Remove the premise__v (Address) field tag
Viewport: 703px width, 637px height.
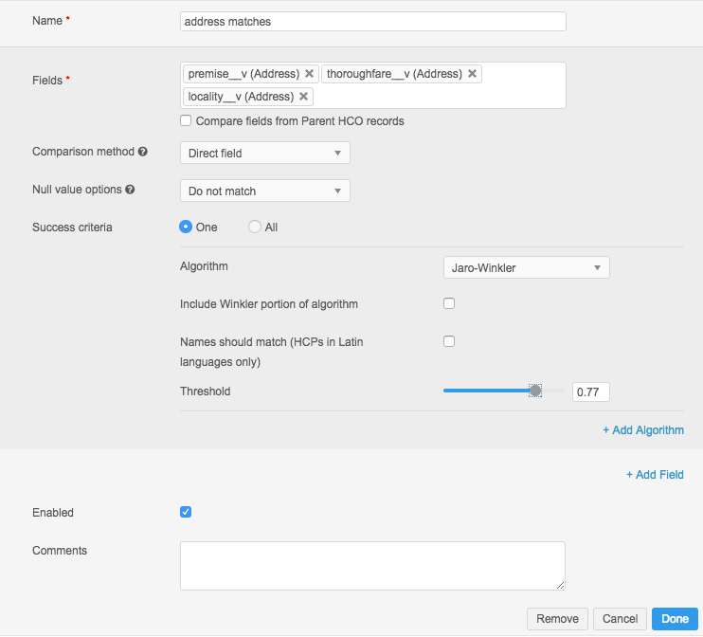point(309,74)
